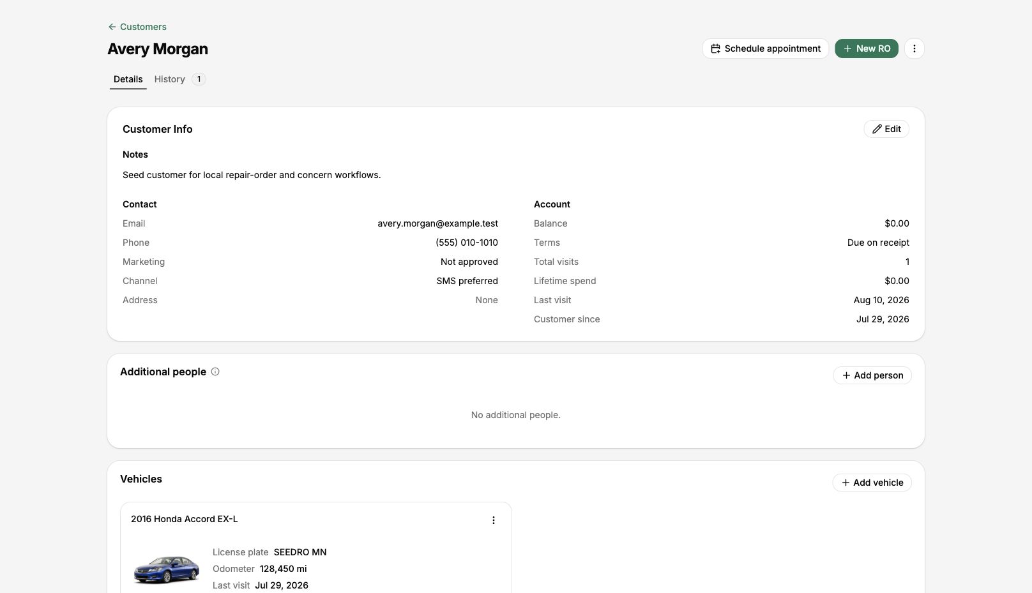Click the No additional people message

(516, 415)
